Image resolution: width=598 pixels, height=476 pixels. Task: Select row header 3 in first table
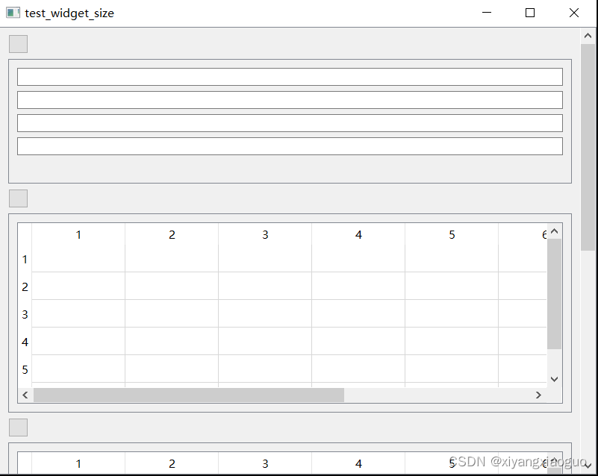[x=25, y=314]
